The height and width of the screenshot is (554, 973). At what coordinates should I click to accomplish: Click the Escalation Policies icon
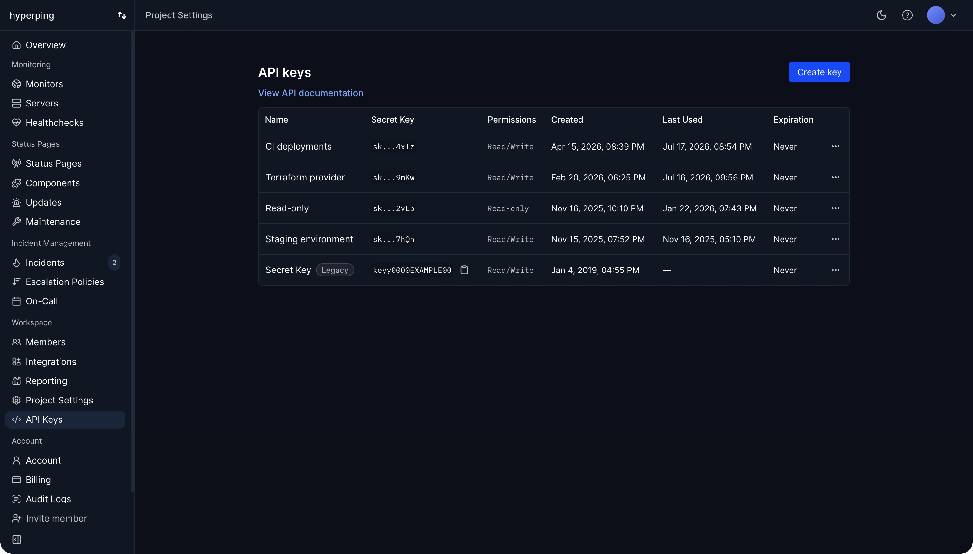point(16,282)
